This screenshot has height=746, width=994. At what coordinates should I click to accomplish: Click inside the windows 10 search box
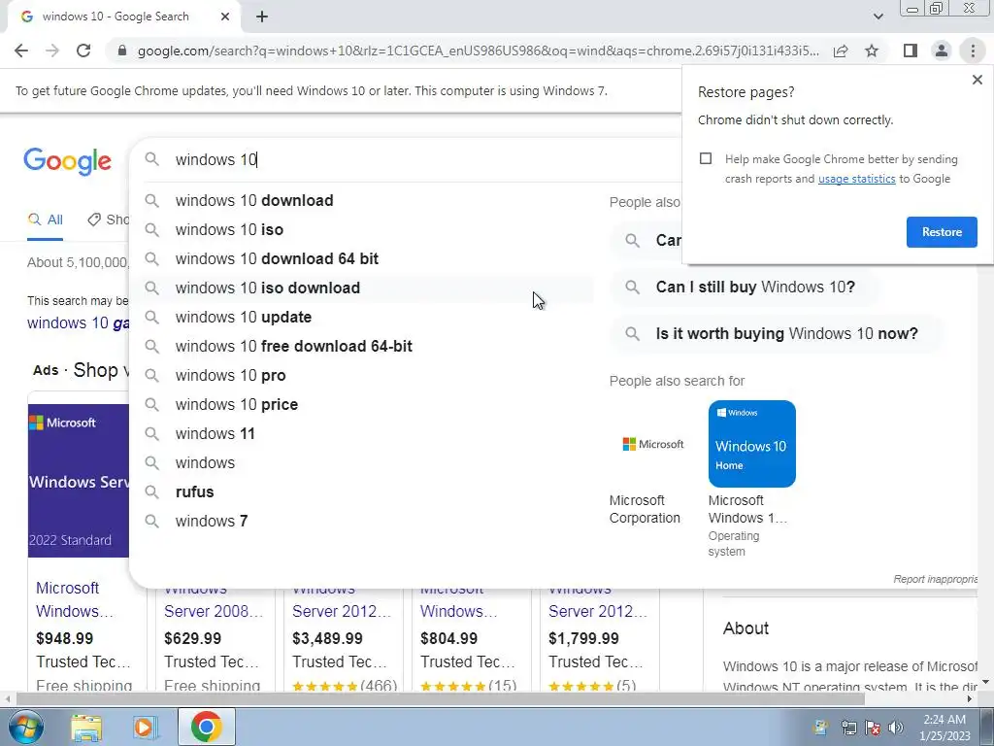click(x=406, y=160)
